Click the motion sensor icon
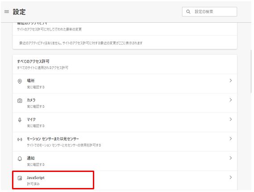Viewport: 254px width, 192px height. click(20, 139)
